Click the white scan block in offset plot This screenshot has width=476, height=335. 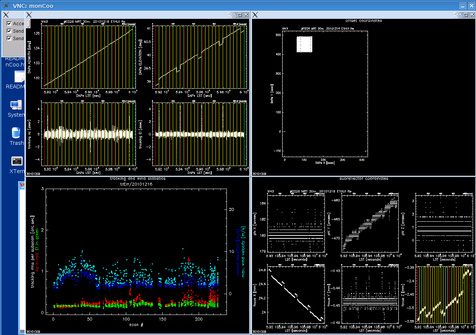coord(304,44)
